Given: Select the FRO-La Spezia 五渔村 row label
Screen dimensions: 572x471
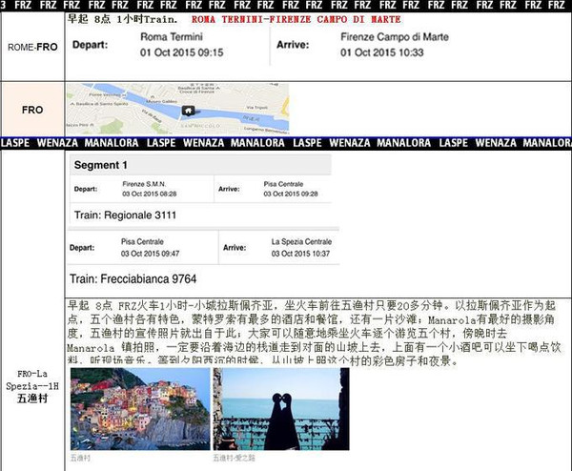Looking at the screenshot, I should pos(32,383).
